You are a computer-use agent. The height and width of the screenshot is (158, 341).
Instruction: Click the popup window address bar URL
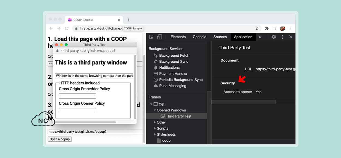pos(88,51)
